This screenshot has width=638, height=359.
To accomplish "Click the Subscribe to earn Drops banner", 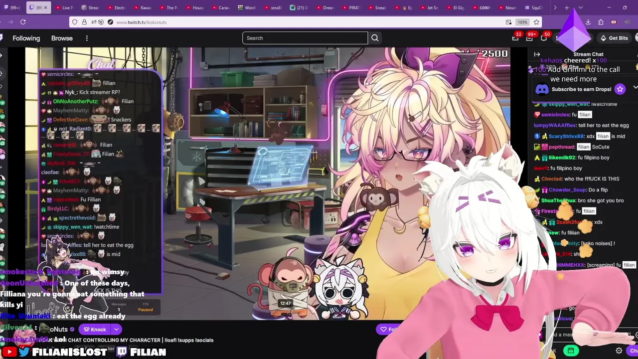I will point(581,89).
